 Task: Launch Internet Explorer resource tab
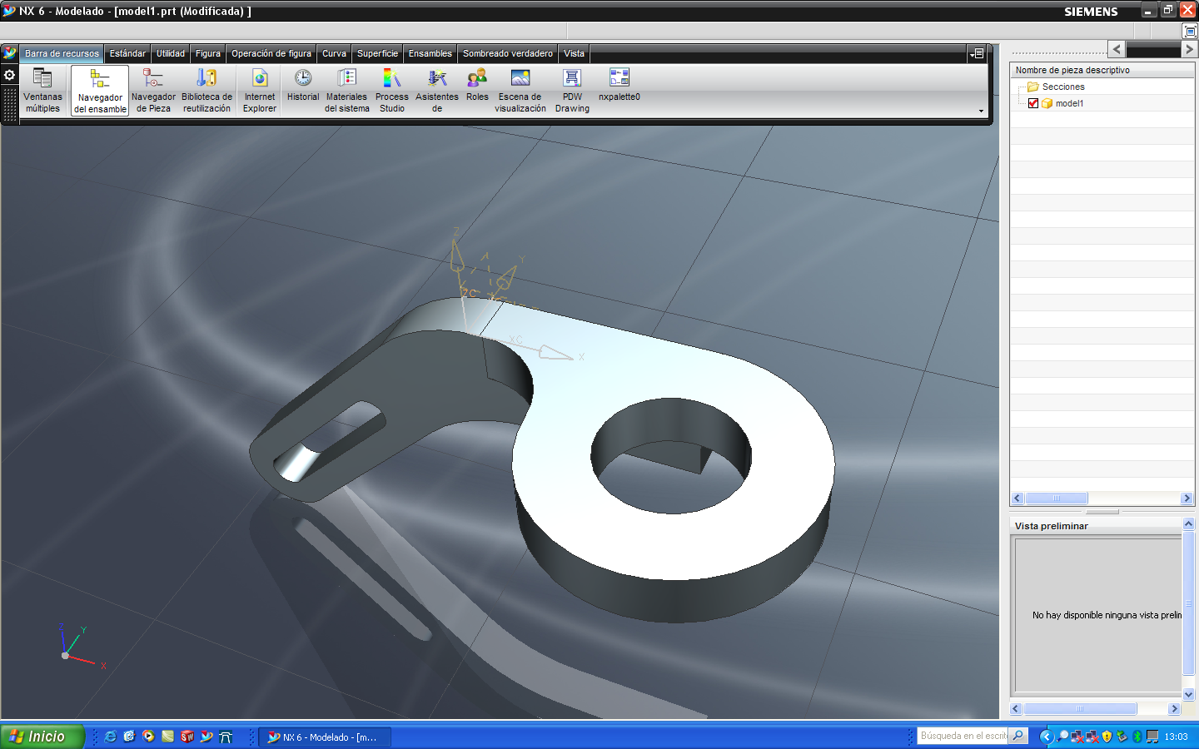260,90
